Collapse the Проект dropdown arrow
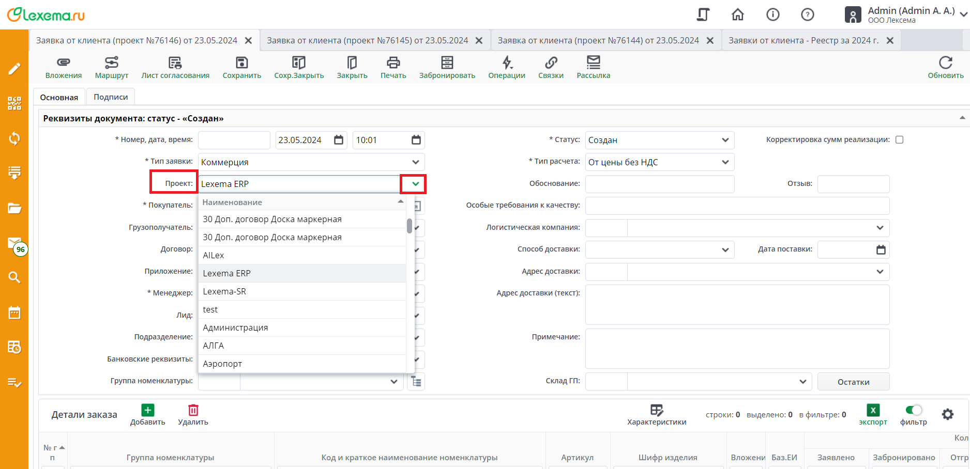Screen dimensions: 970x469 click(x=415, y=184)
